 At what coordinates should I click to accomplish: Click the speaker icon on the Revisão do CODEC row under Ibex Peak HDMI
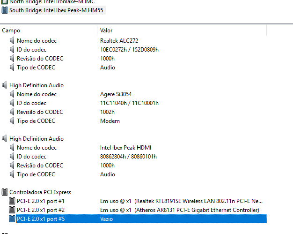12,166
